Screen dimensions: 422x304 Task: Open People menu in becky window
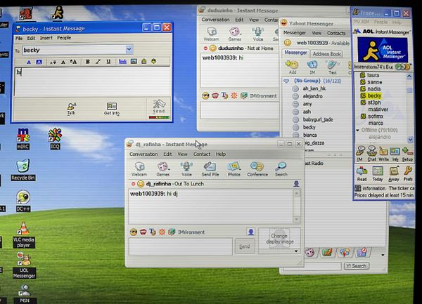(x=64, y=38)
